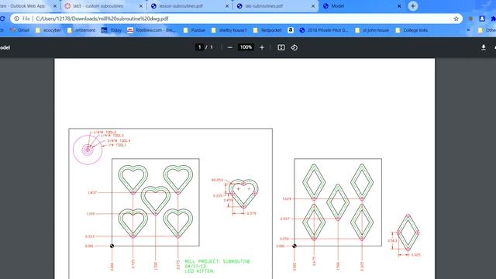The image size is (496, 279).
Task: Click the PDF page number field
Action: coord(199,47)
